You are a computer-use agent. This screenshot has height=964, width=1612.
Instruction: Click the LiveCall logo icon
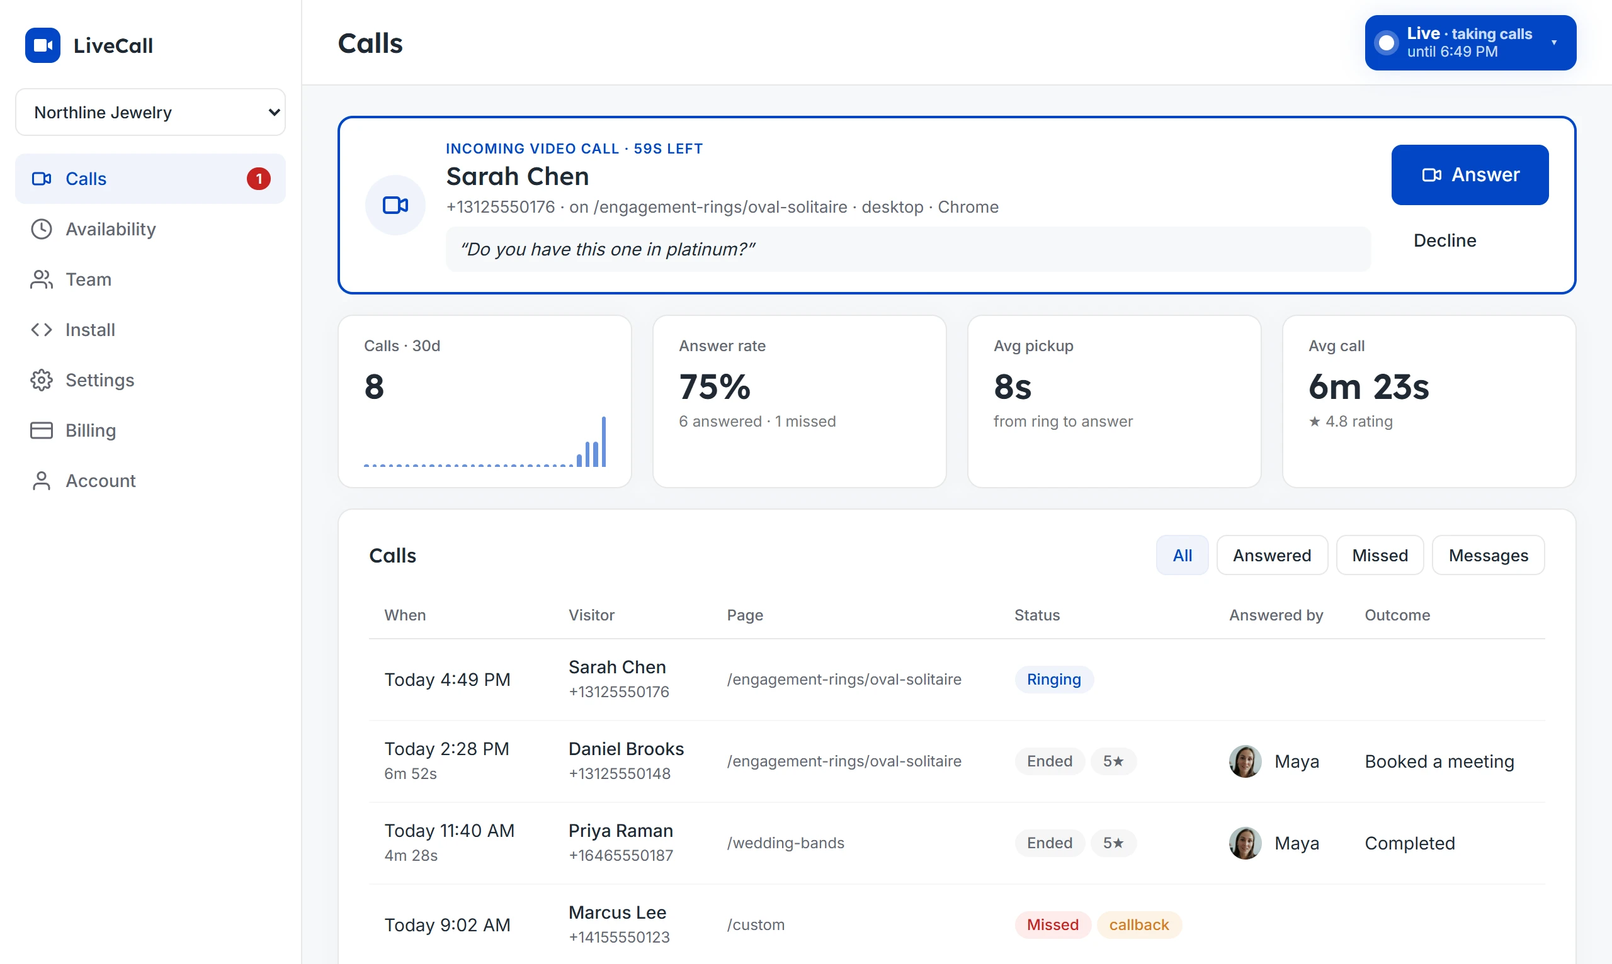click(43, 45)
